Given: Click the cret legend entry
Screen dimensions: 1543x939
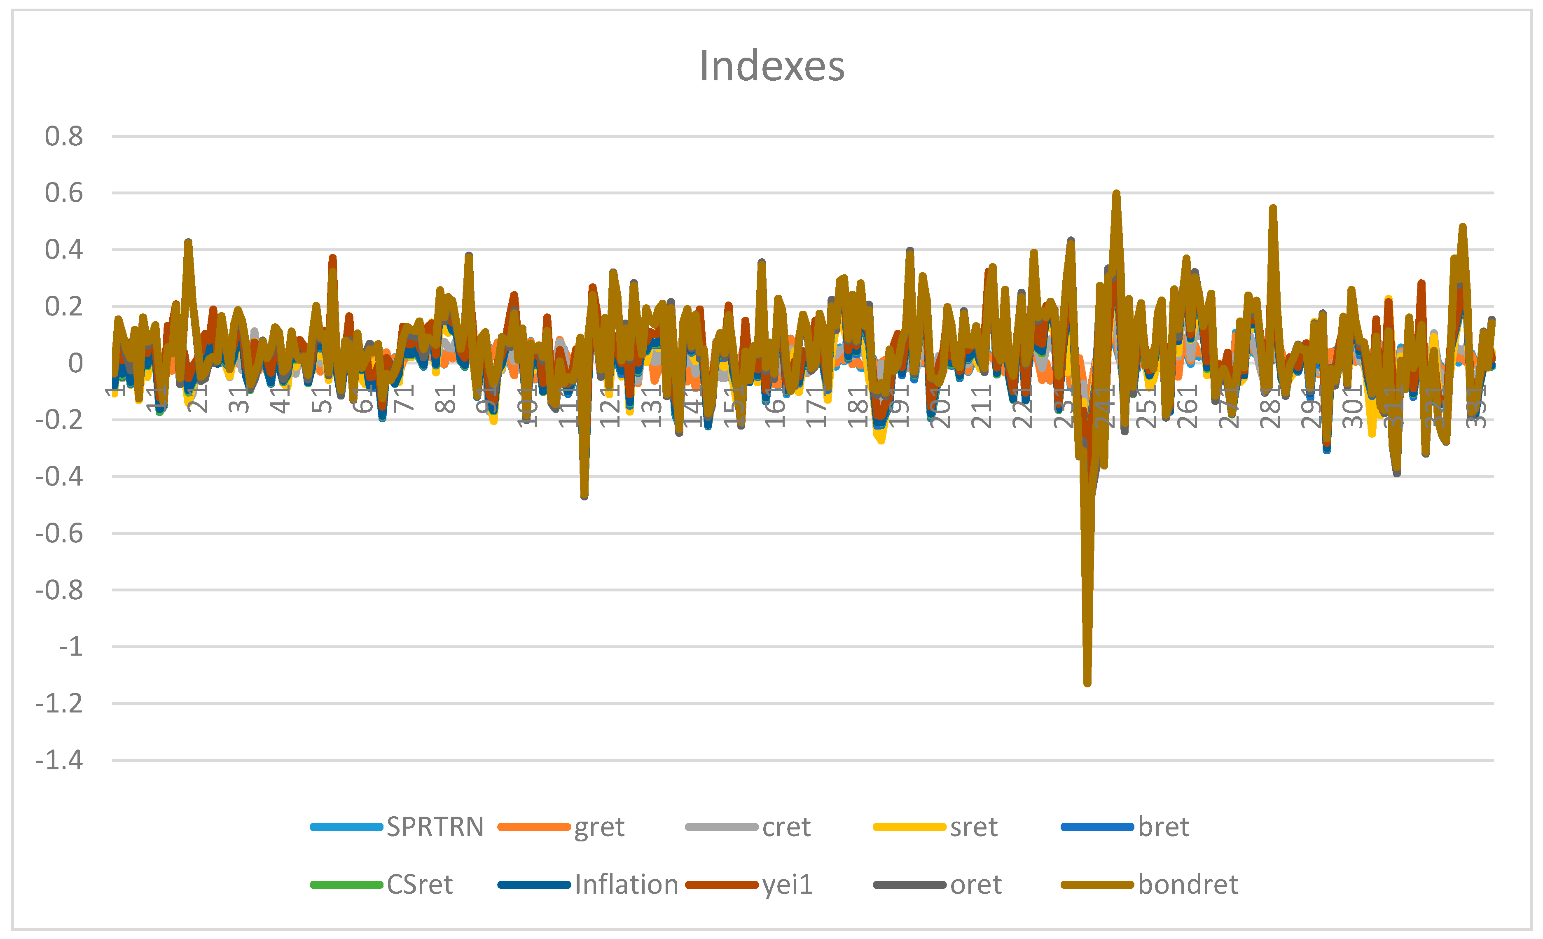Looking at the screenshot, I should 786,827.
